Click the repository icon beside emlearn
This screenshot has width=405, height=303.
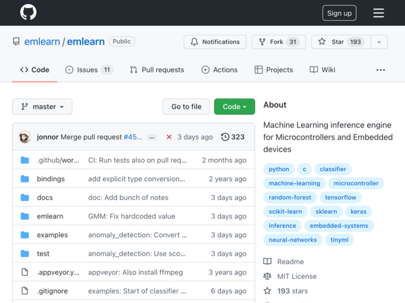point(16,42)
